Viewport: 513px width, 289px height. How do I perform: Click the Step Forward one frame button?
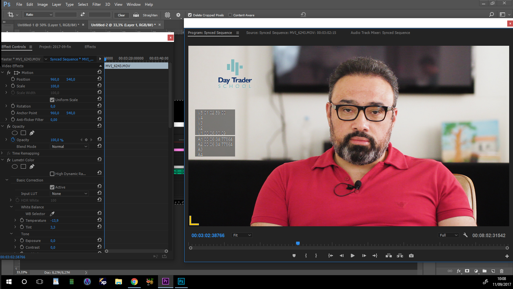coord(364,256)
